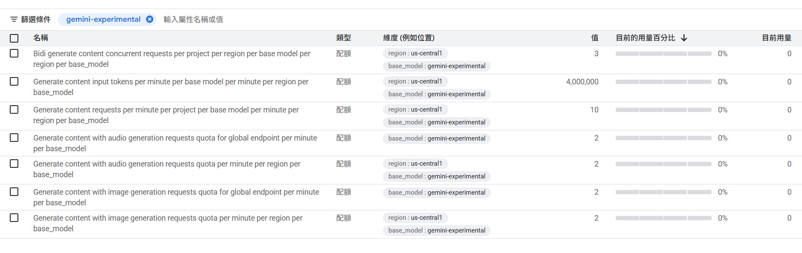Click the 維度 (例如位置) column header
This screenshot has height=253, width=802.
[x=408, y=38]
